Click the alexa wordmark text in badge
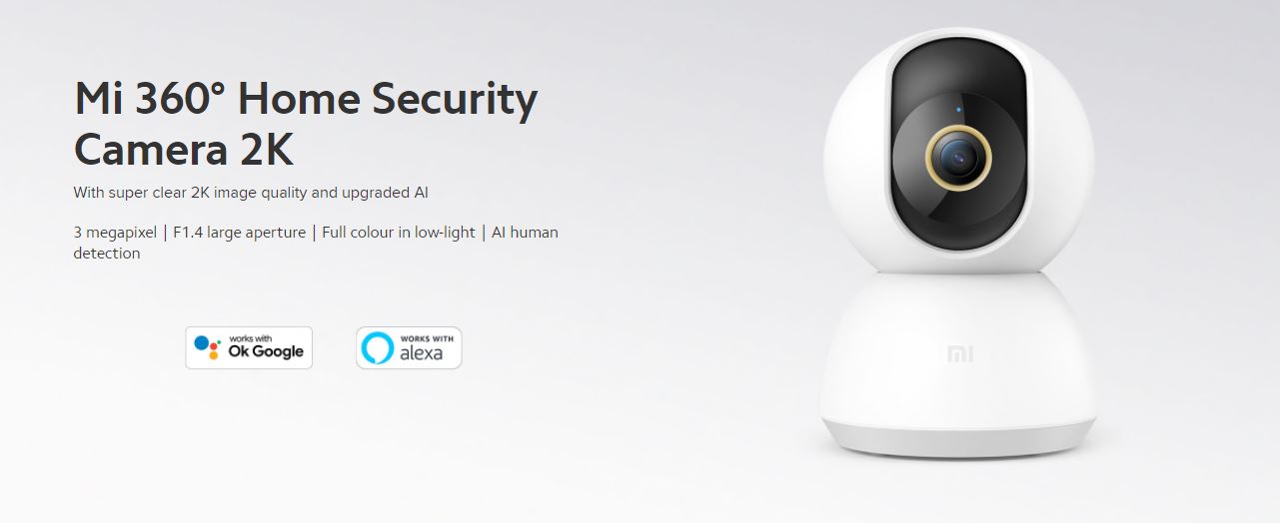Image resolution: width=1280 pixels, height=523 pixels. 422,353
